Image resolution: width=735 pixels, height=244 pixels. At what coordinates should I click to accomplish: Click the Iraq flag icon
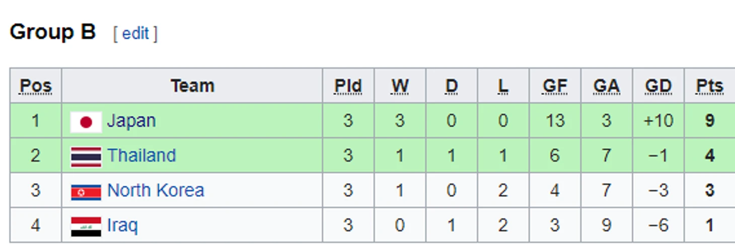tap(86, 226)
